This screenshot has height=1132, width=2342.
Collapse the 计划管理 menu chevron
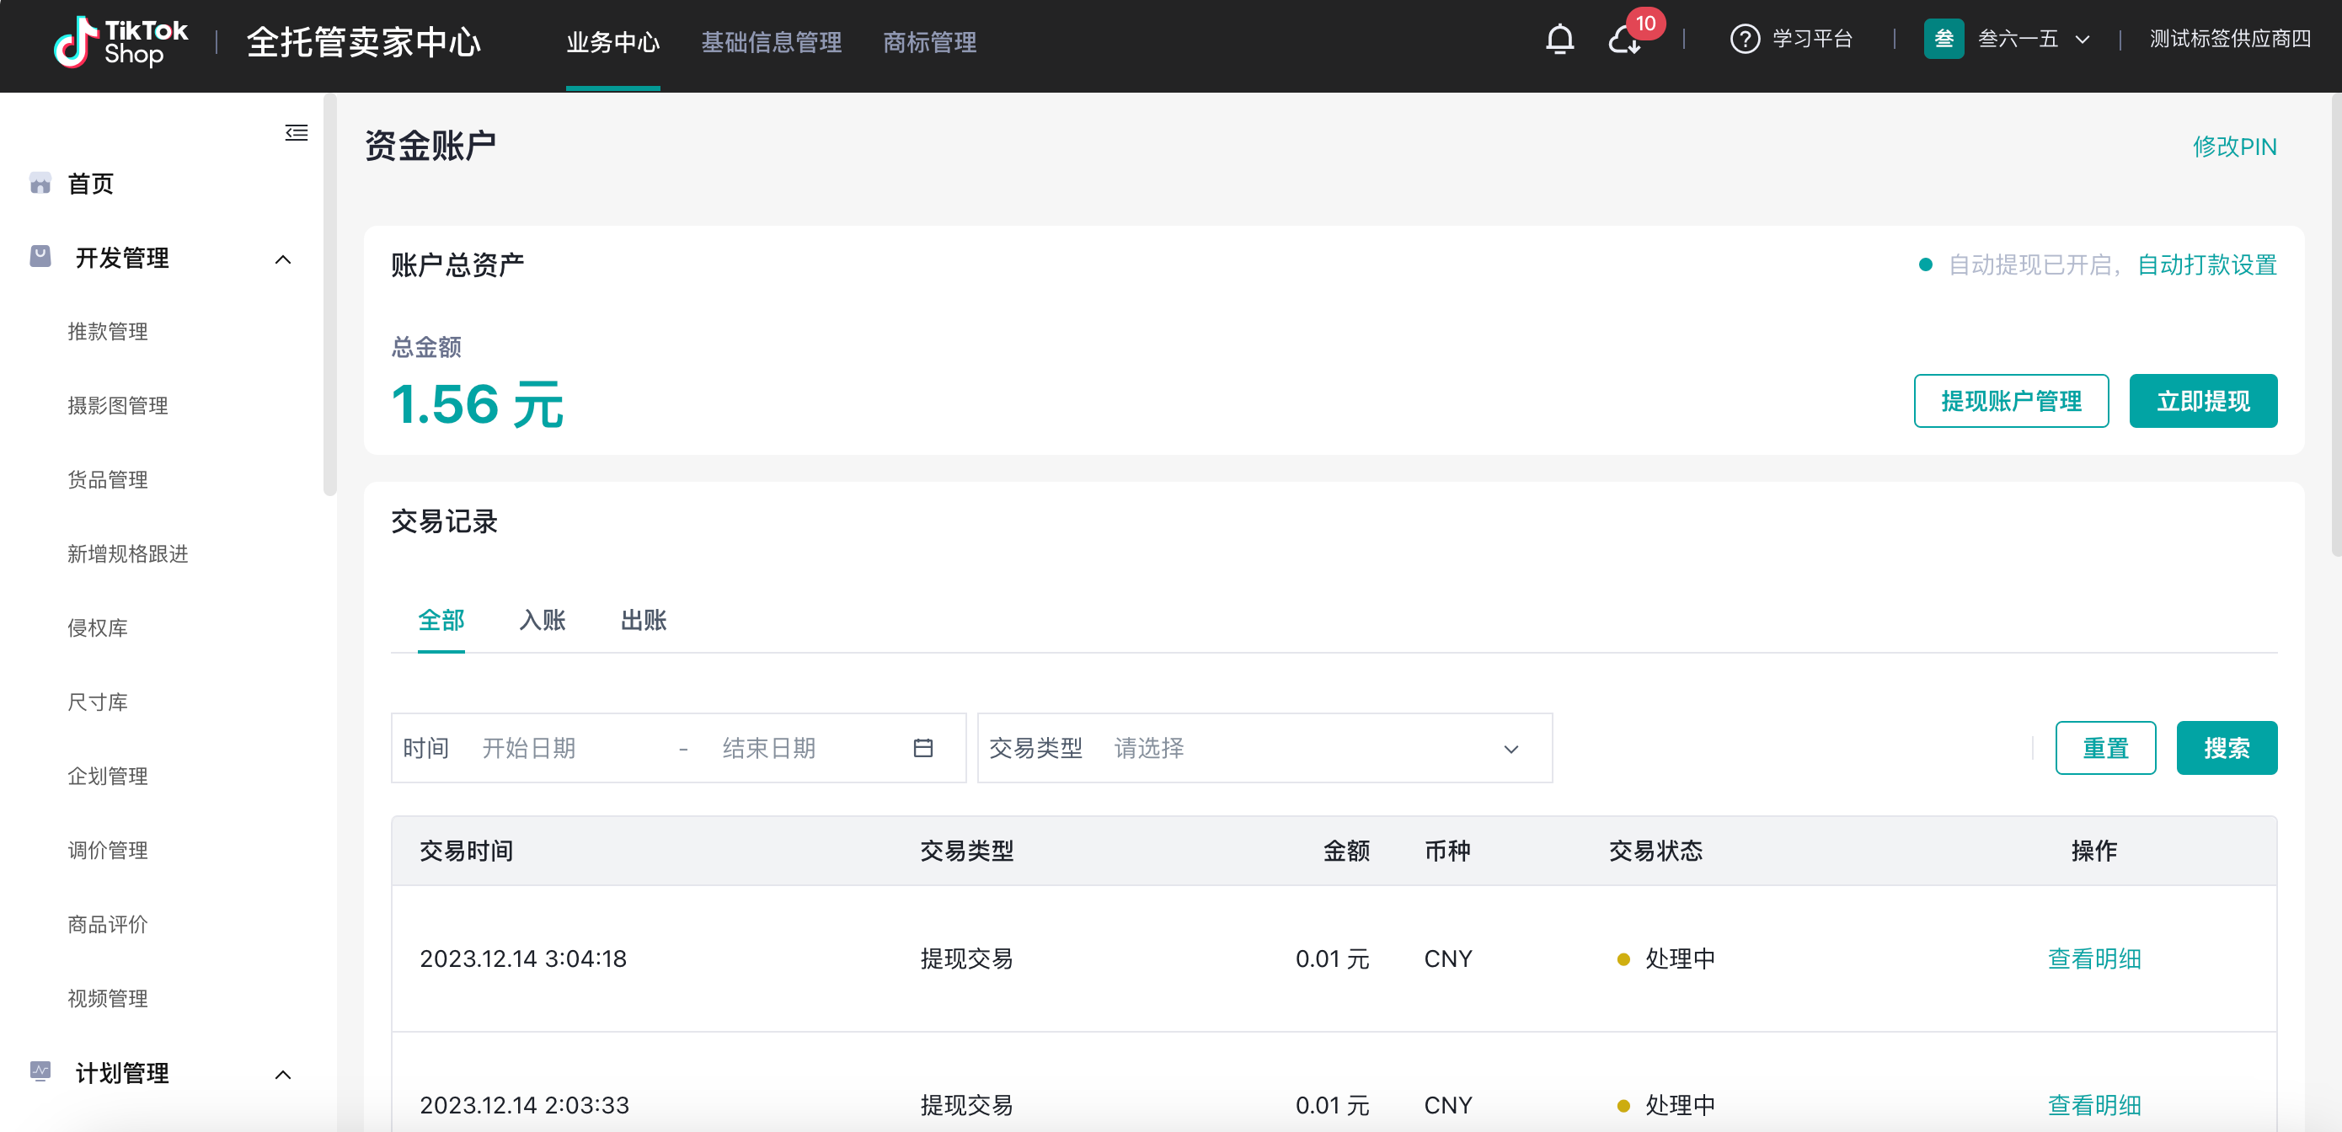283,1074
